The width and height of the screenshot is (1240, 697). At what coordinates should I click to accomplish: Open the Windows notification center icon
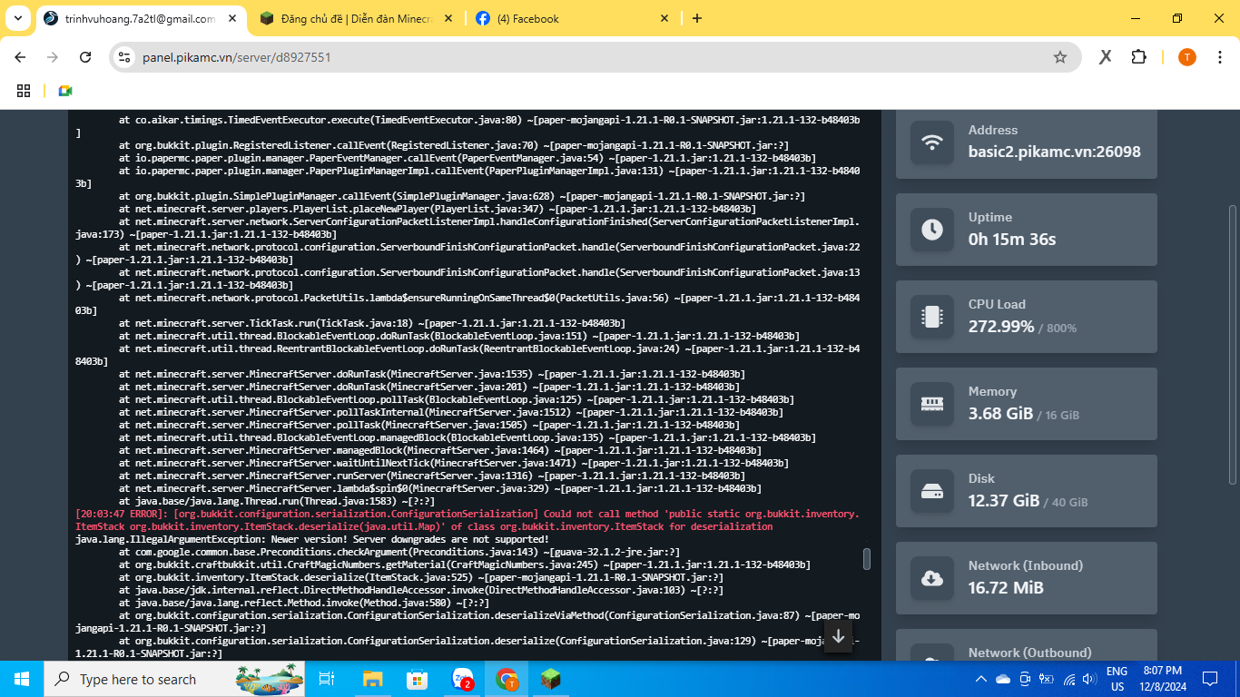pos(1210,679)
